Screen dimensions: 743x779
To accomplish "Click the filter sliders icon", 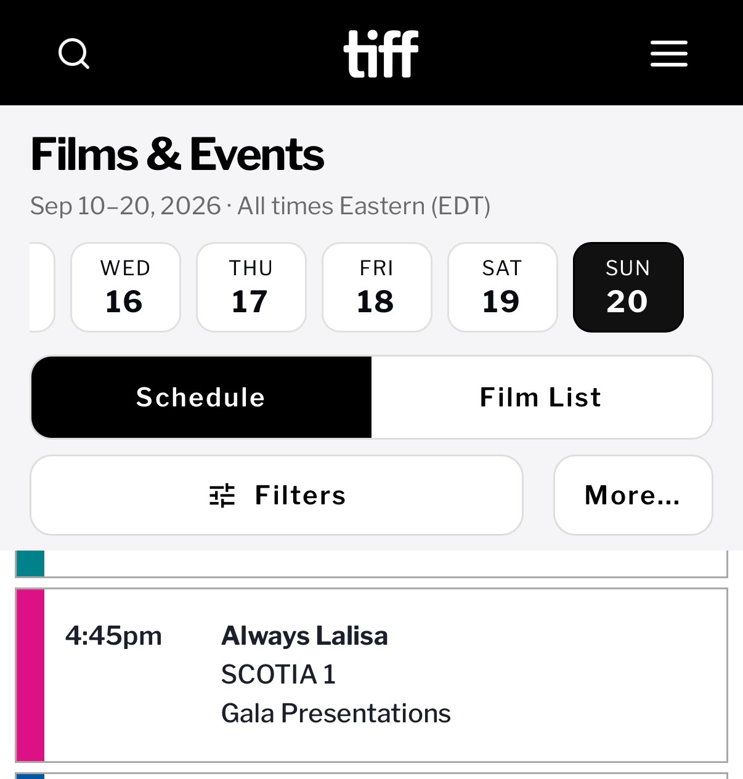I will [x=222, y=495].
